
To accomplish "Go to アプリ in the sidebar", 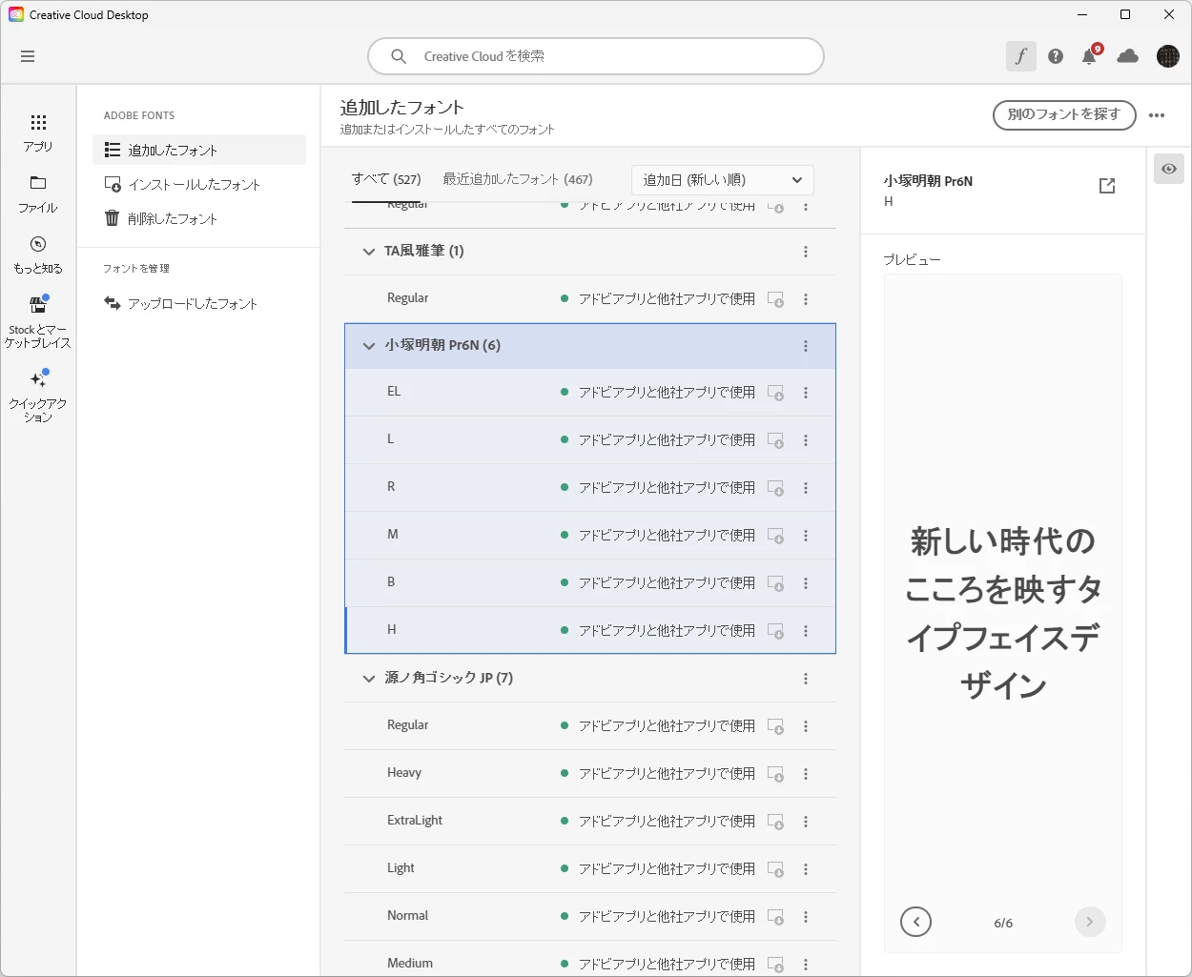I will [x=38, y=133].
